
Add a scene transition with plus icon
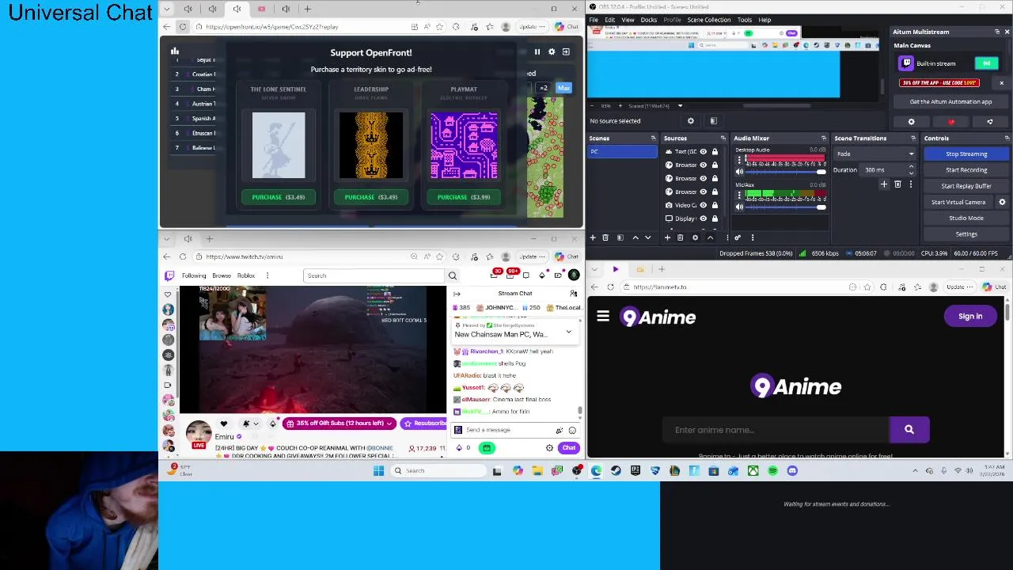pos(884,184)
